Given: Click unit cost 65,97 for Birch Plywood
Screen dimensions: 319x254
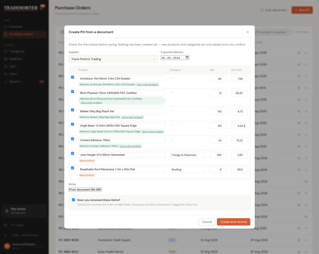Looking at the screenshot, I should coord(240,93).
